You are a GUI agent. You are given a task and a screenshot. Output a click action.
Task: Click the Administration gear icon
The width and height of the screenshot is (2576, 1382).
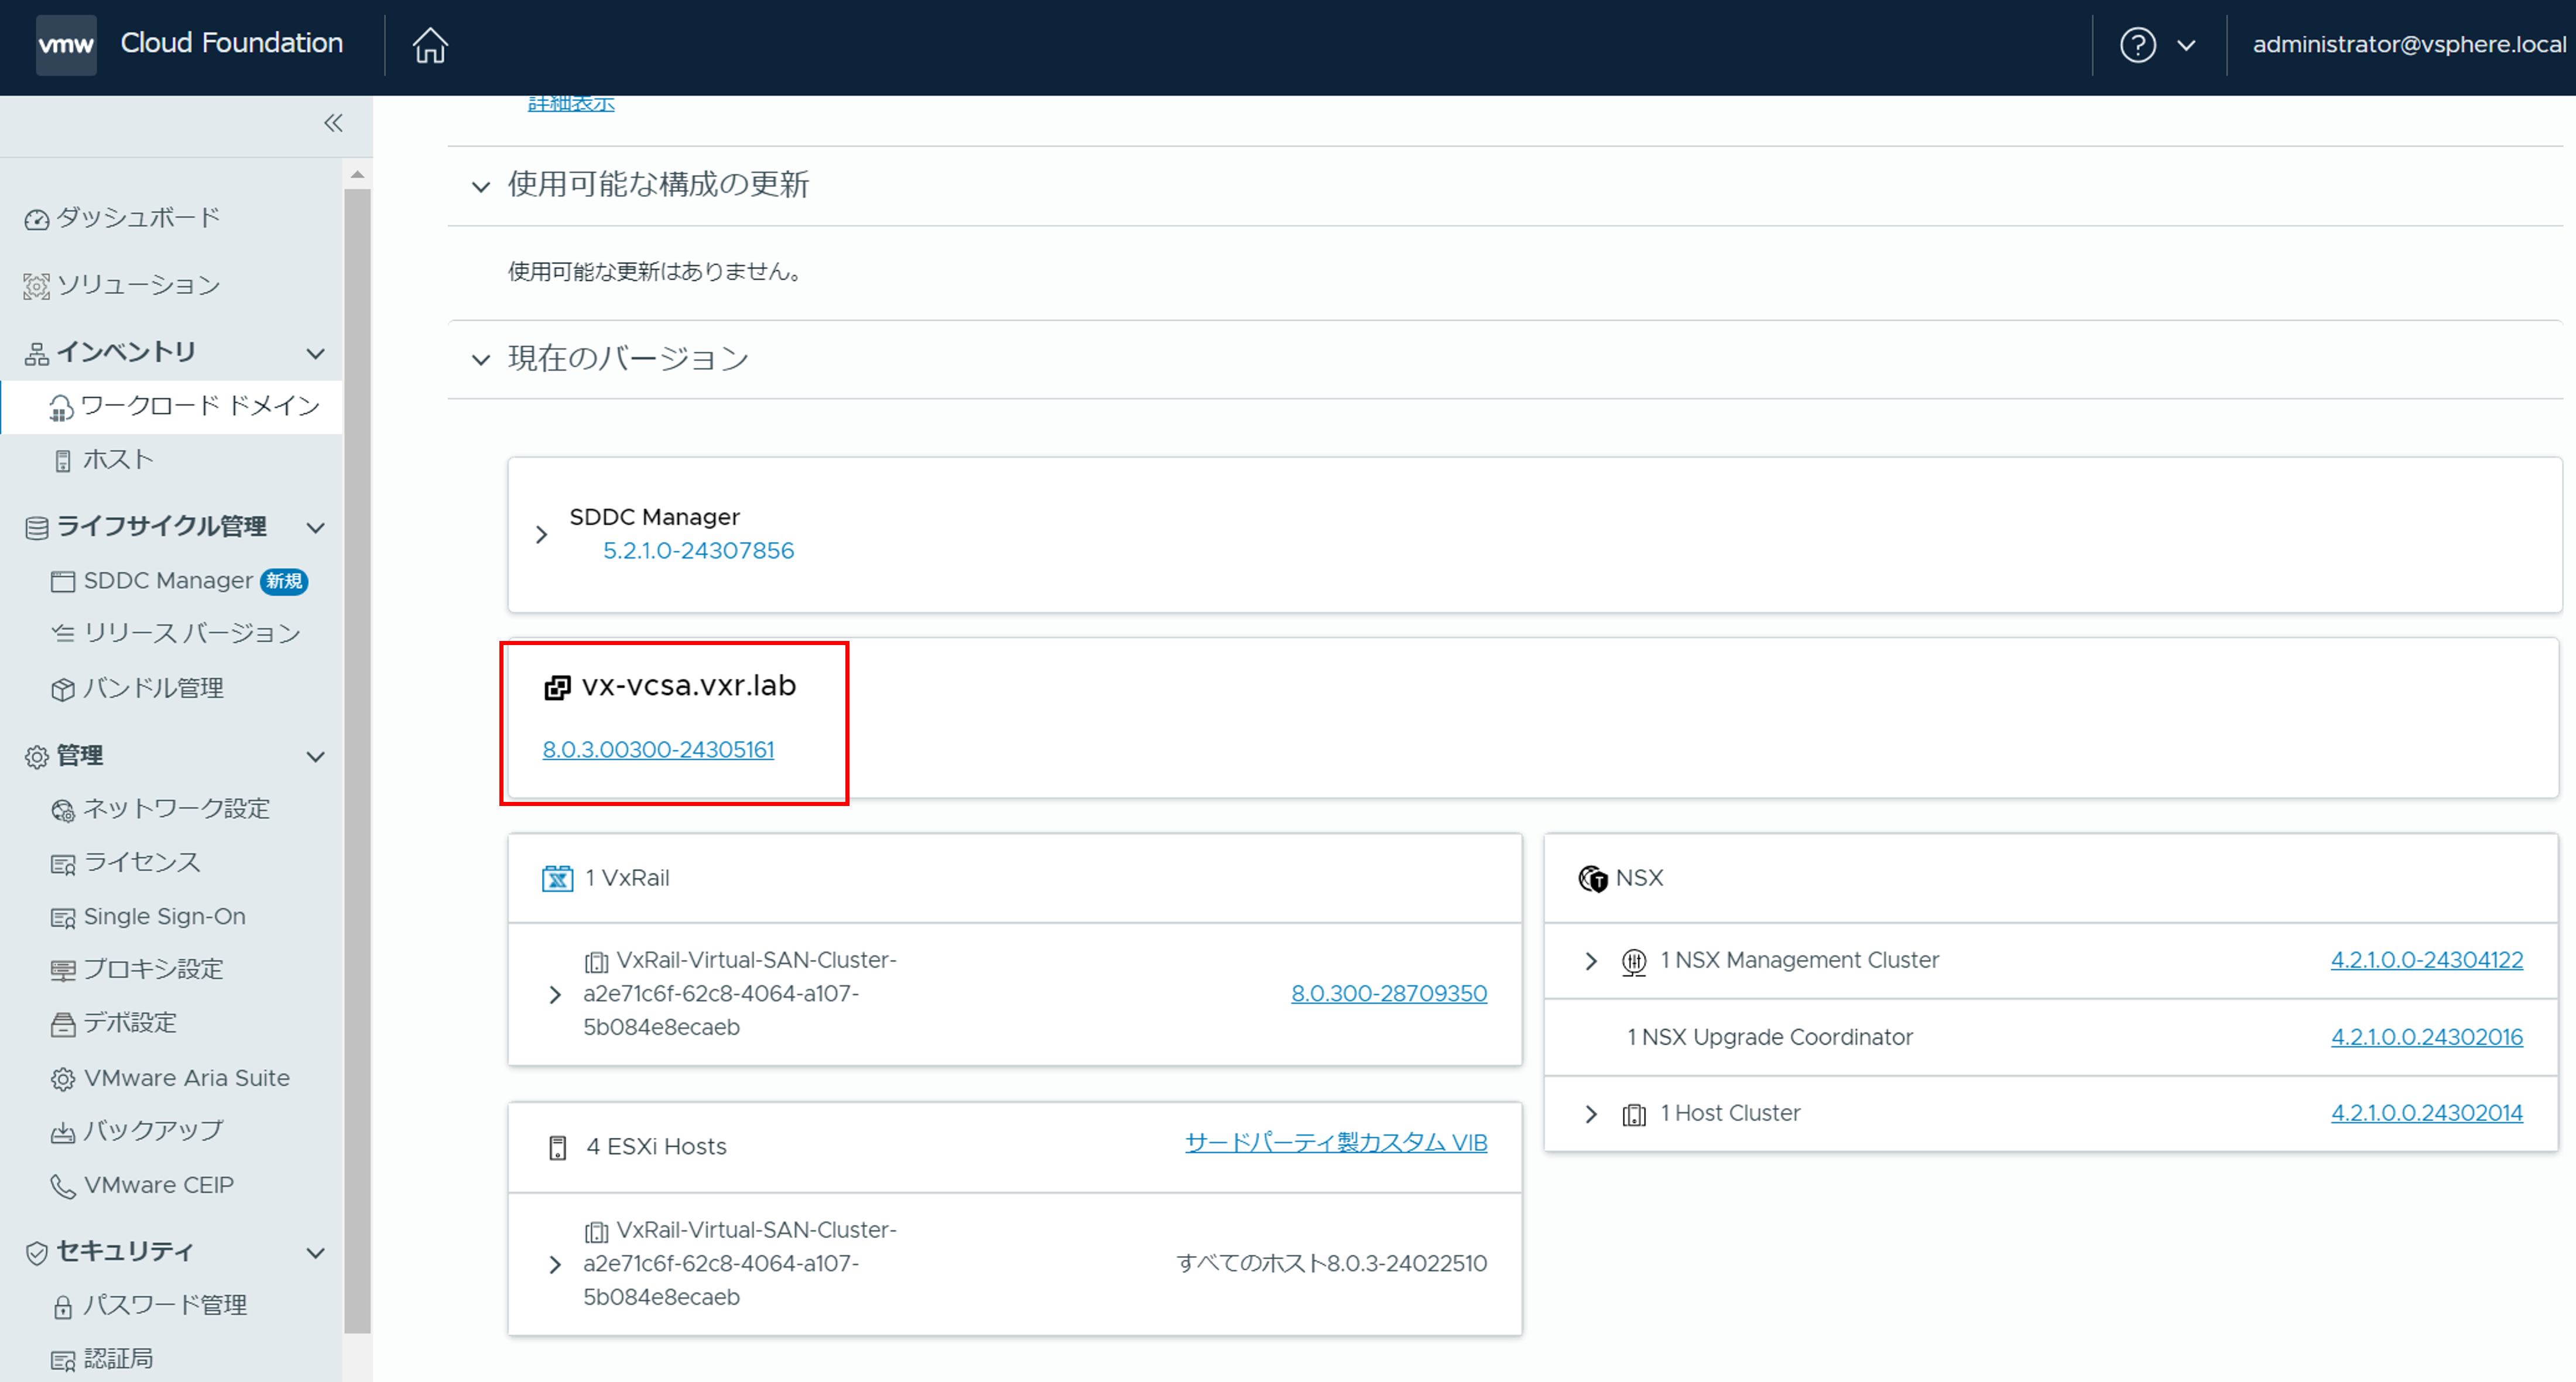[x=37, y=757]
